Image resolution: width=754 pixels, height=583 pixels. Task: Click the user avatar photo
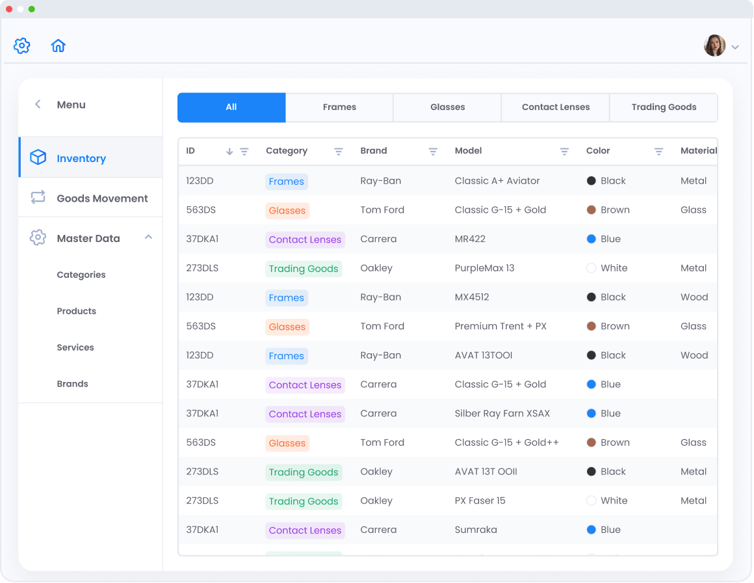click(714, 46)
